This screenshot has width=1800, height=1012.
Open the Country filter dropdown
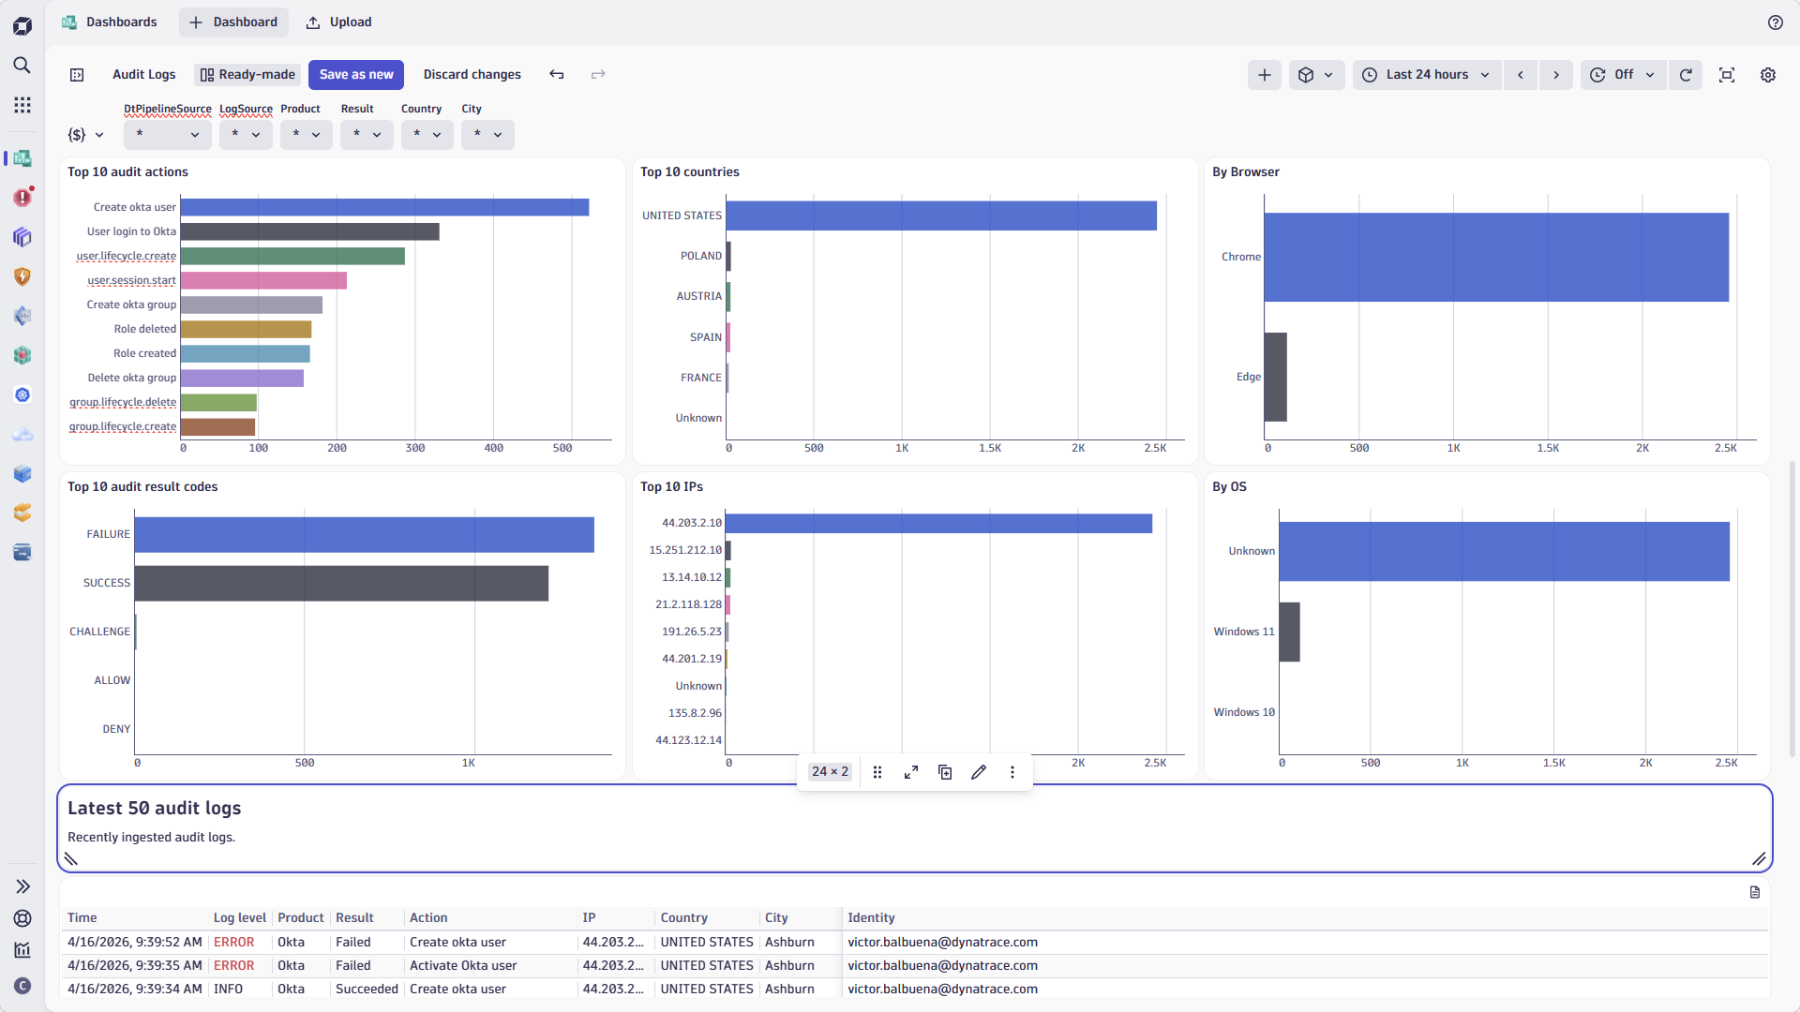point(427,135)
